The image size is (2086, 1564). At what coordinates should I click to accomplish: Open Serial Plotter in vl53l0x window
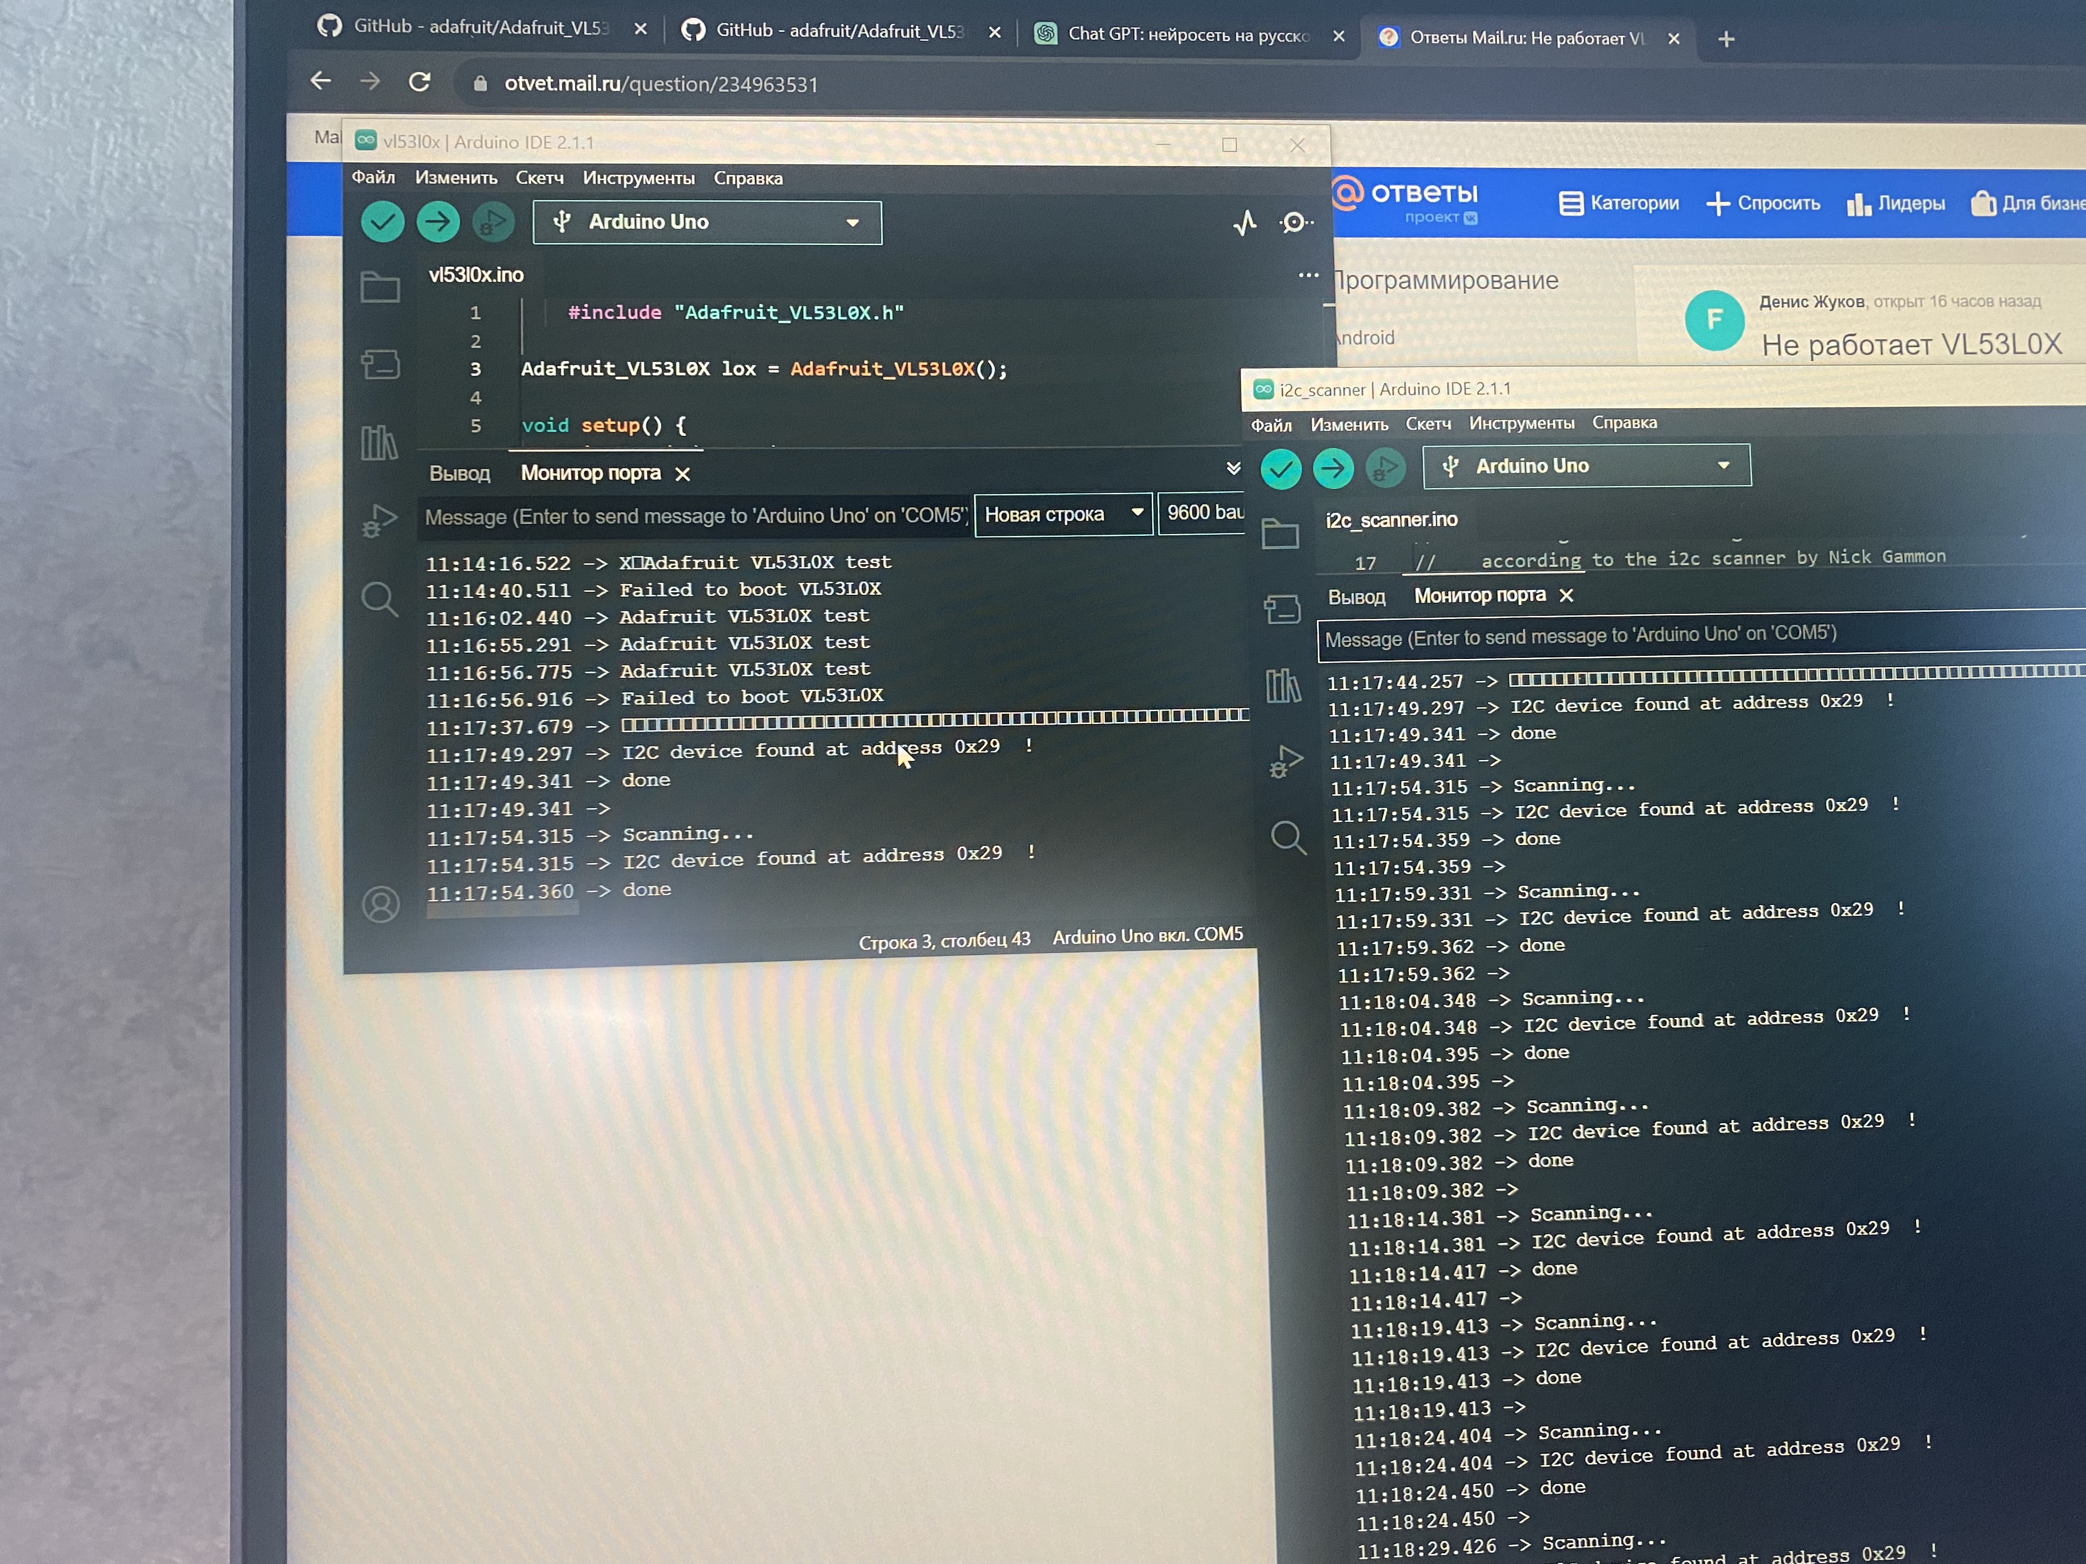pyautogui.click(x=1245, y=223)
